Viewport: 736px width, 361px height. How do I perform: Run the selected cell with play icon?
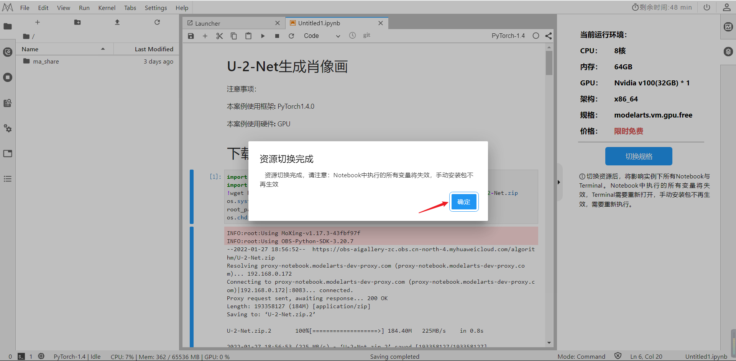tap(263, 36)
